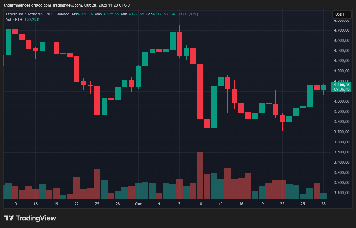The height and width of the screenshot is (228, 356).
Task: Click the TradingView wordmark next to the logo
Action: pyautogui.click(x=36, y=218)
